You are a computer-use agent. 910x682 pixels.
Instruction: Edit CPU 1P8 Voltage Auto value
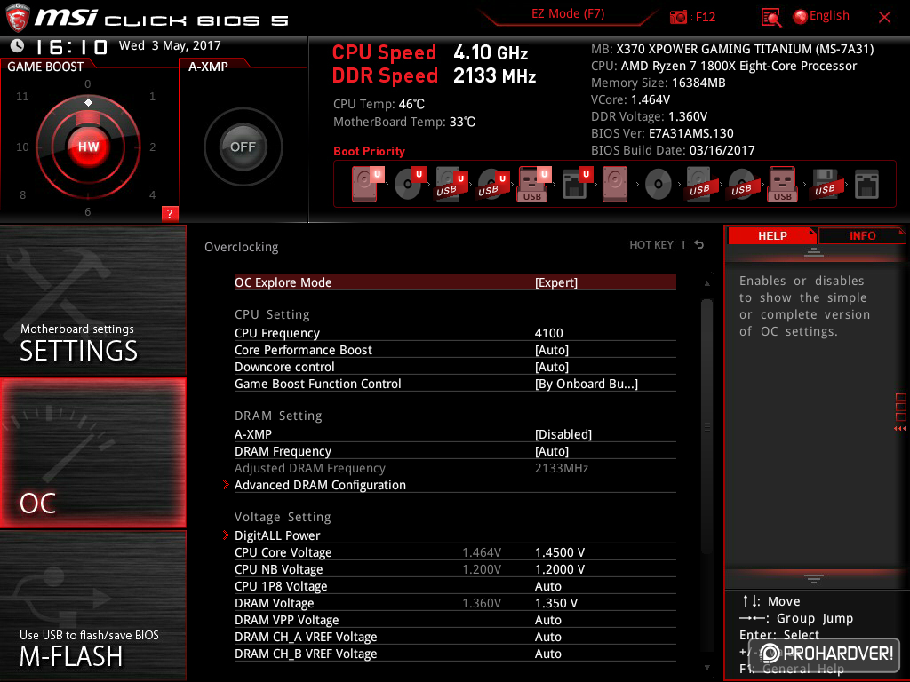[547, 586]
